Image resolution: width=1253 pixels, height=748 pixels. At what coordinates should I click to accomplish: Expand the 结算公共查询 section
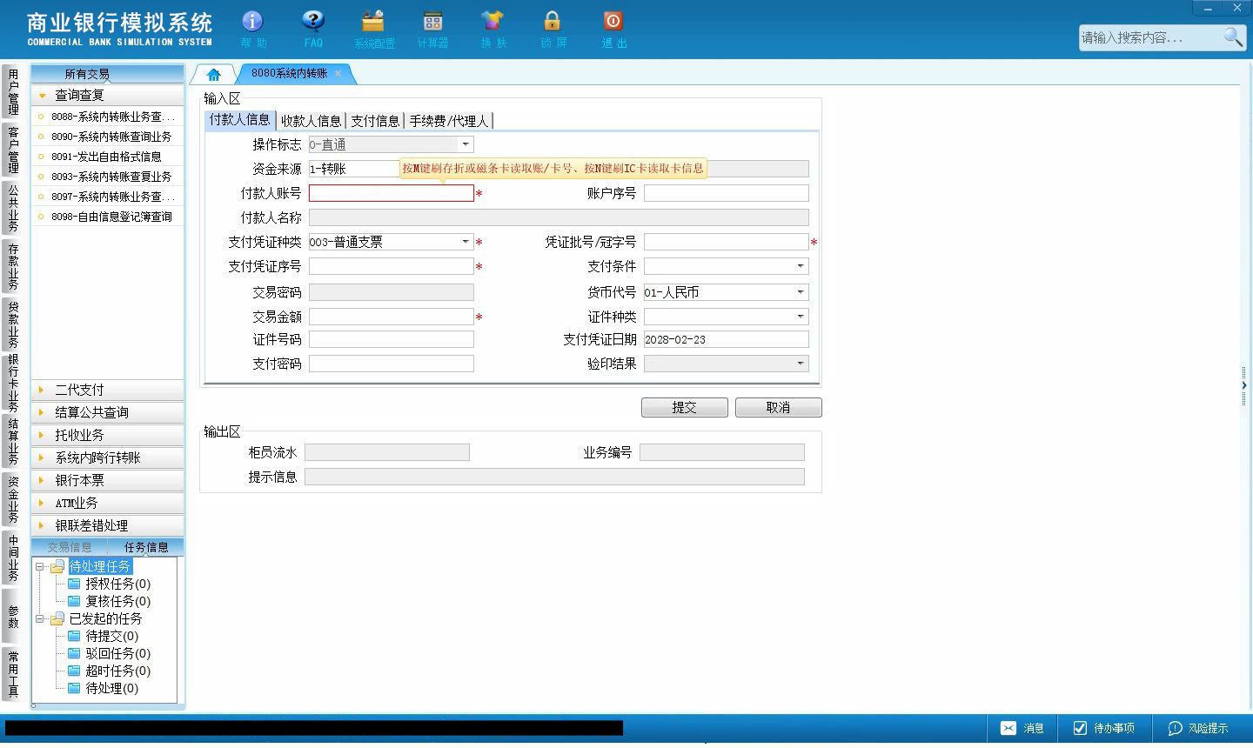(108, 412)
